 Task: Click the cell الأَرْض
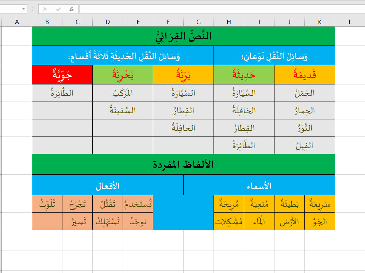click(x=289, y=221)
